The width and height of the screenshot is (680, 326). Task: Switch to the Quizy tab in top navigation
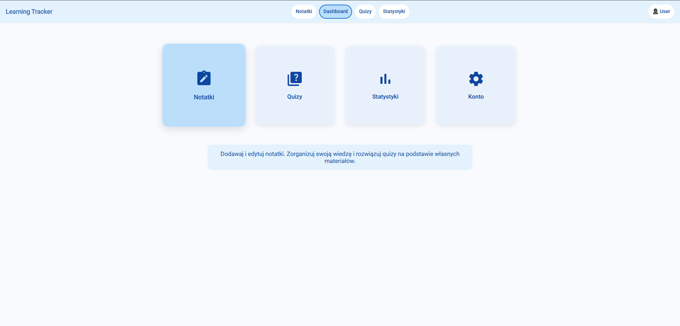pyautogui.click(x=365, y=12)
